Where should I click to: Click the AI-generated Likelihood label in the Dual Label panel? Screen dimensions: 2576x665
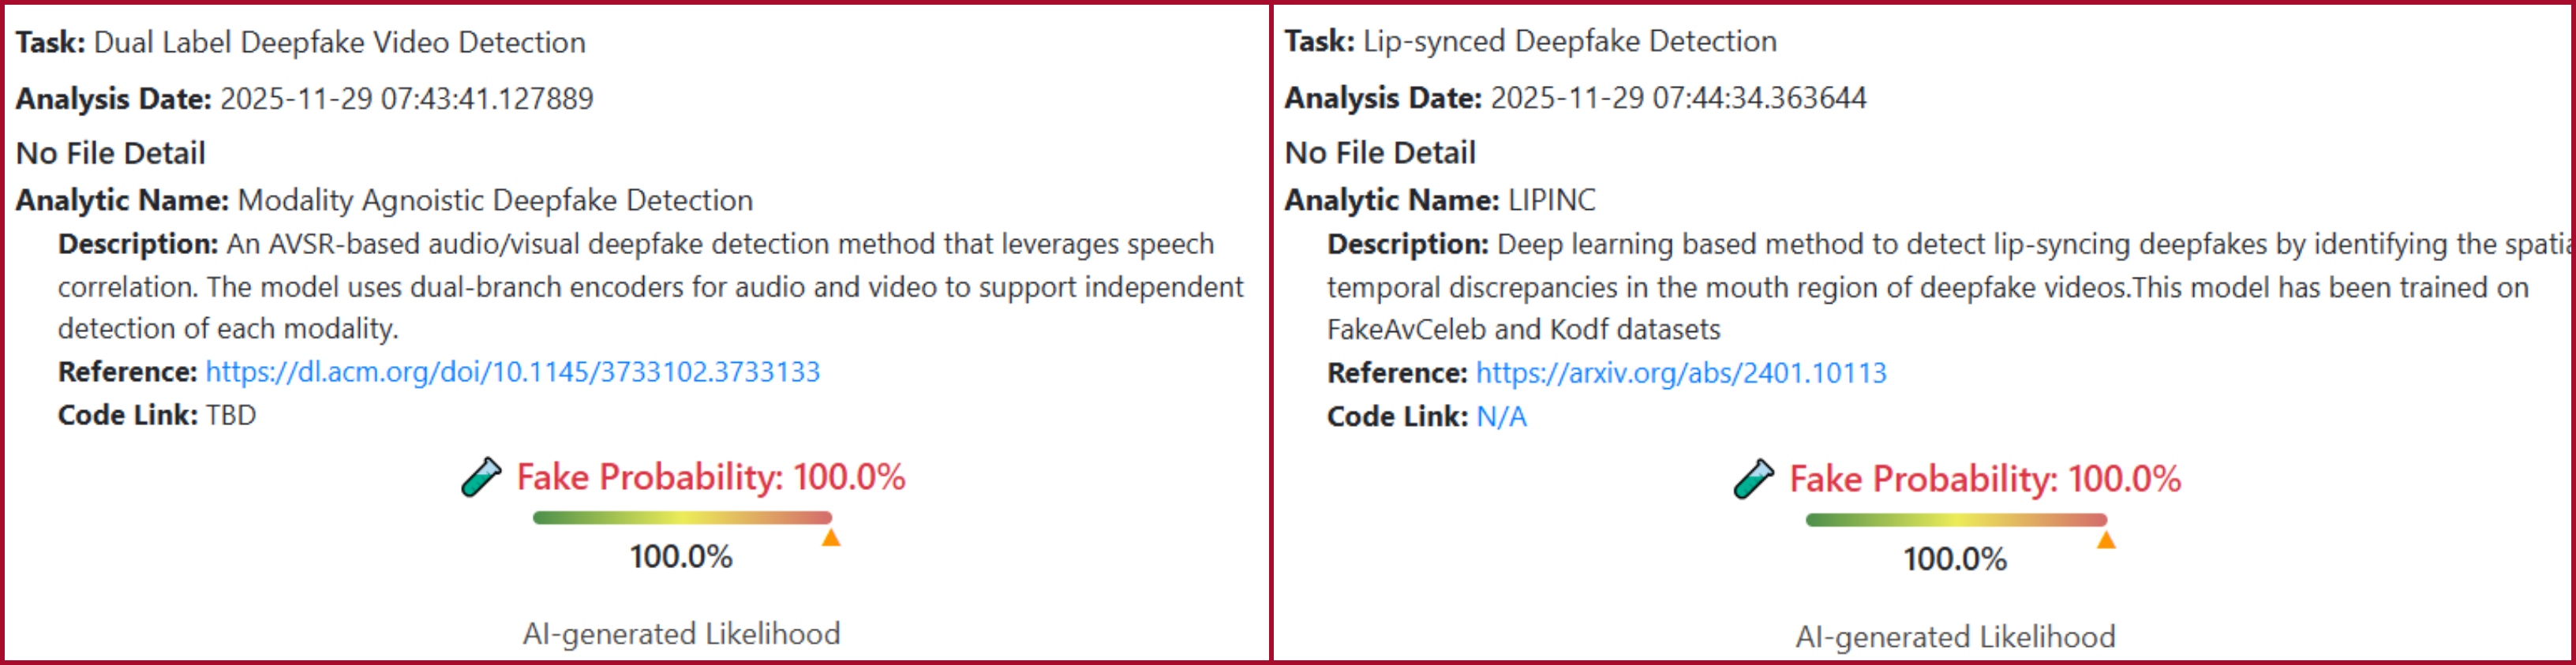(x=681, y=634)
